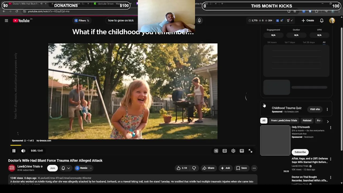Open the player settings gear
This screenshot has height=193, width=343.
(233, 151)
